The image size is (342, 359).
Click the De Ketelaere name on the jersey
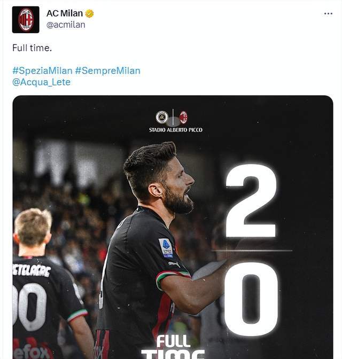pos(32,270)
